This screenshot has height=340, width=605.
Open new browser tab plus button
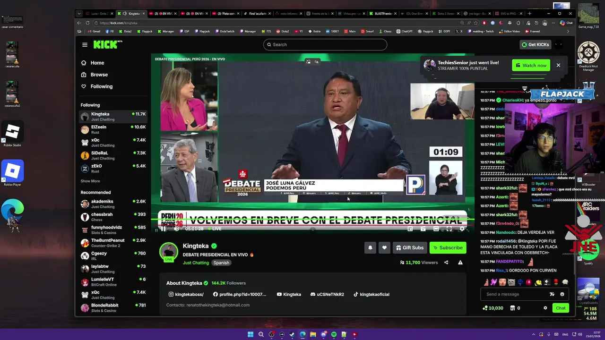(x=529, y=14)
